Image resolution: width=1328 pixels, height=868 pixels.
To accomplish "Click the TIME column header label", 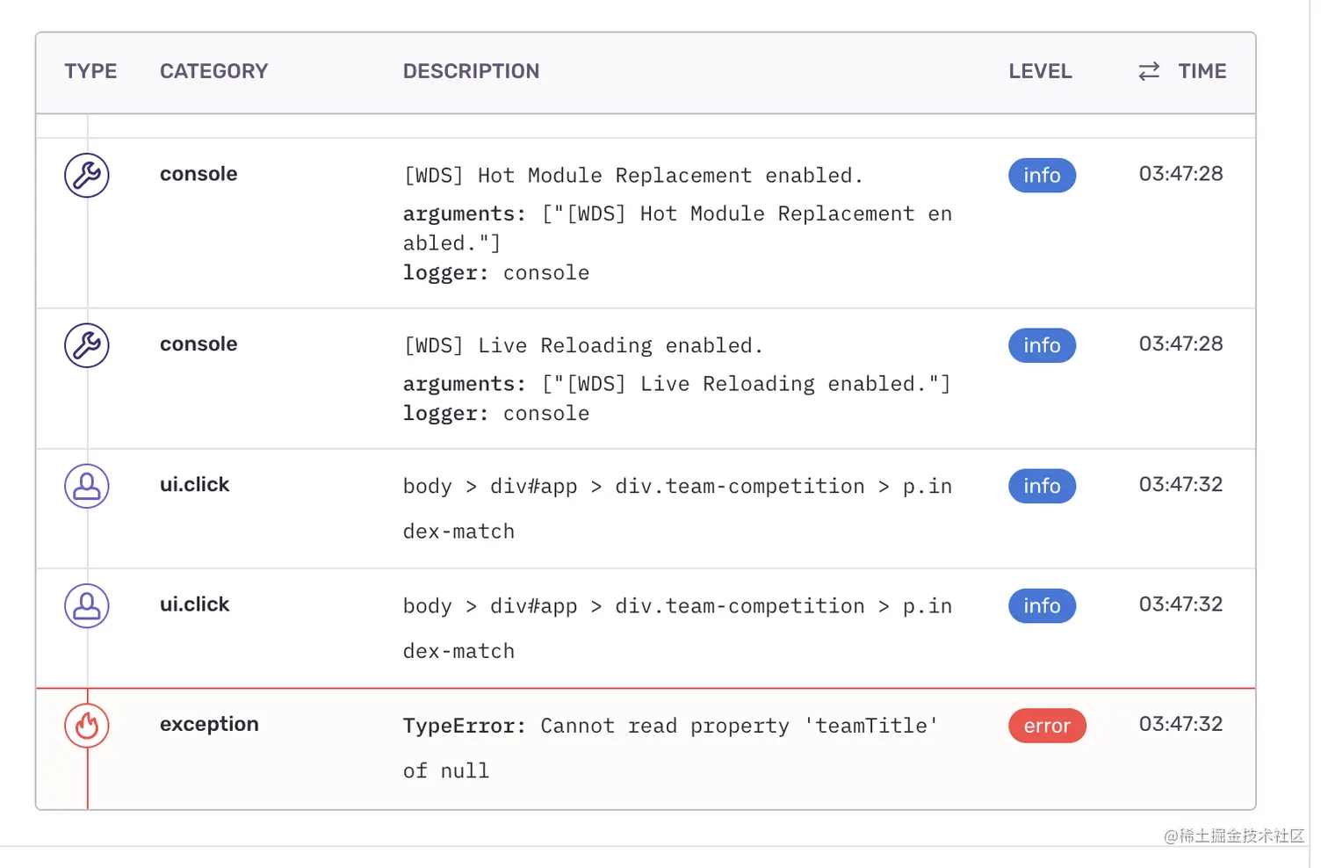I will click(1202, 71).
